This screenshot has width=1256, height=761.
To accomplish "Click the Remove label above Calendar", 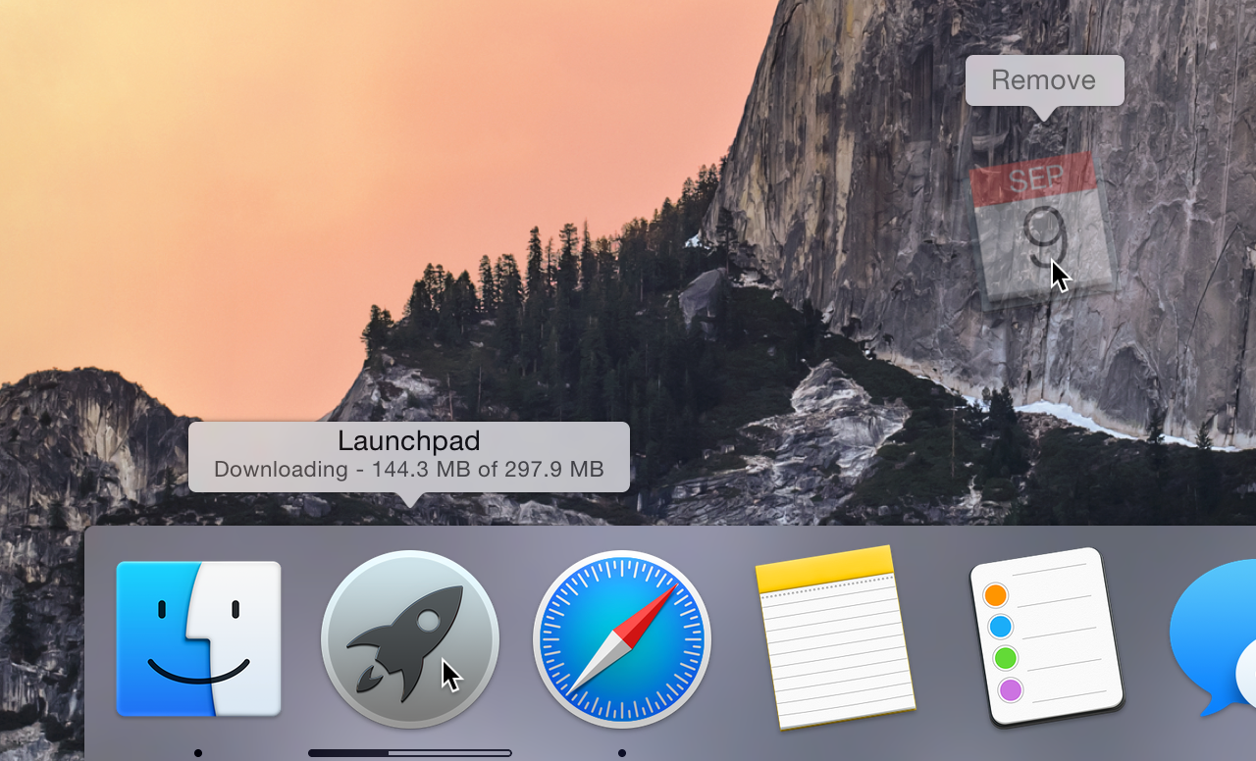I will point(1043,80).
